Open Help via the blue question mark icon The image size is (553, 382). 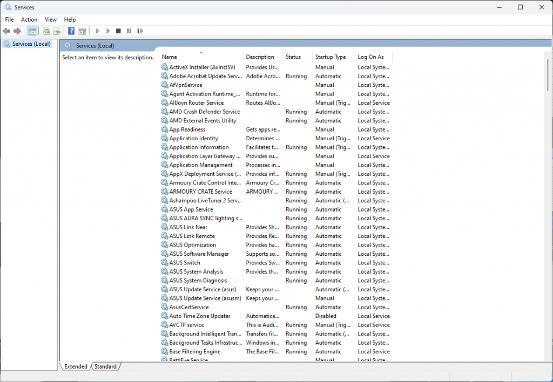tap(71, 31)
